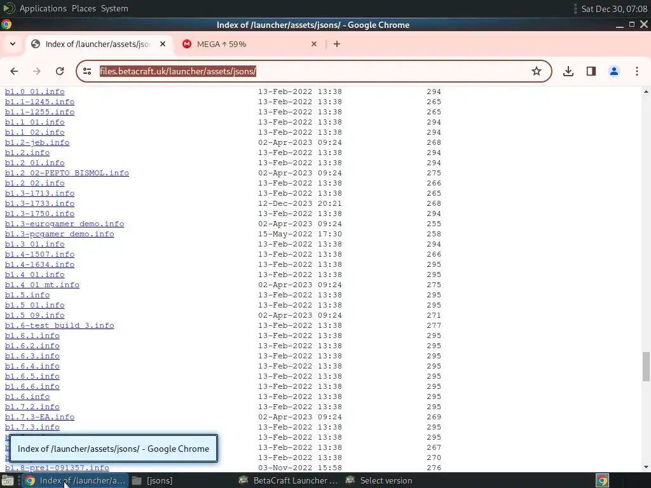
Task: Open the b1.7.3-EA.info link
Action: click(x=40, y=417)
